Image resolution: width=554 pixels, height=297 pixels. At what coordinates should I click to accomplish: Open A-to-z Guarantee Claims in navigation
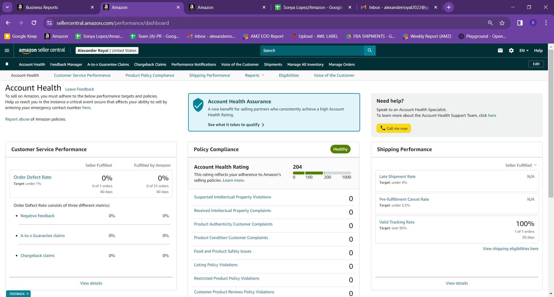click(x=108, y=64)
